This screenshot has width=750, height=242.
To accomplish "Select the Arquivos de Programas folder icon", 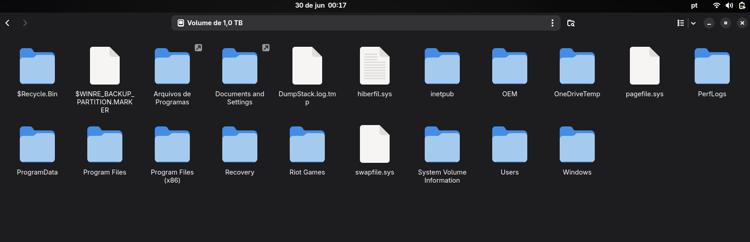I will 172,66.
